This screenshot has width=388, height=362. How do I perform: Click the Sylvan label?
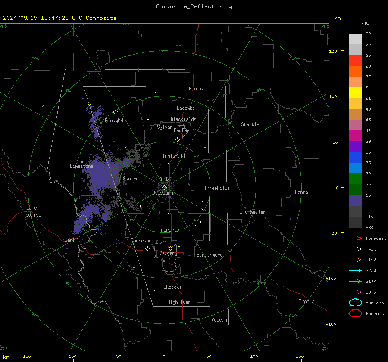tap(165, 127)
